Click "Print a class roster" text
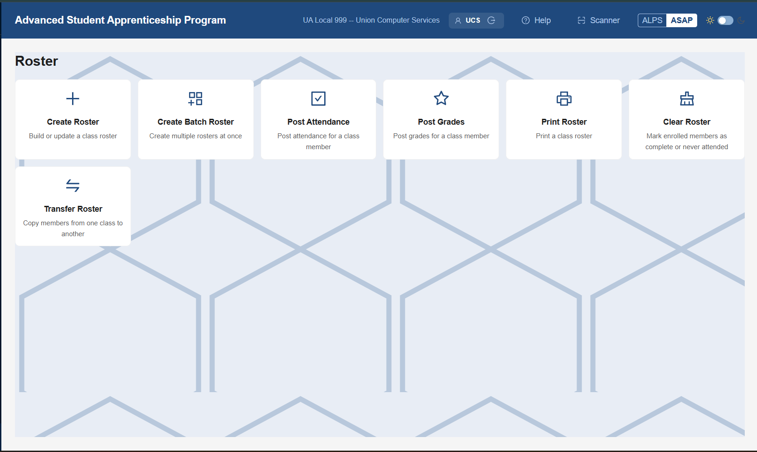 [564, 136]
